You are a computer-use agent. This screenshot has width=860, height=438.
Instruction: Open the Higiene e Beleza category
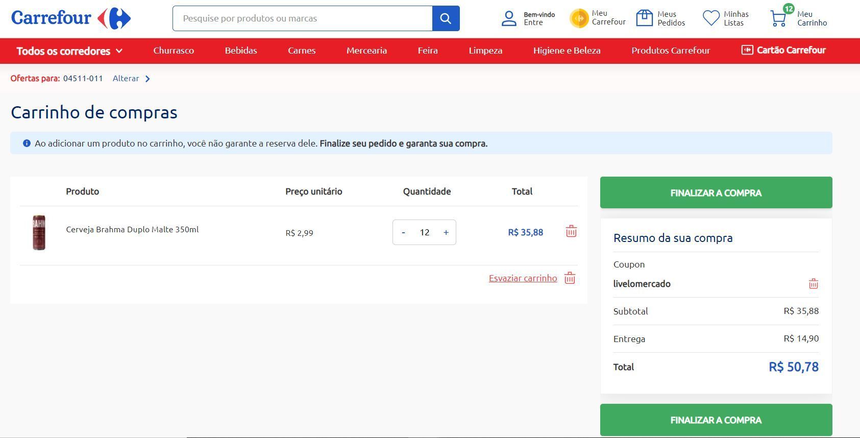(567, 51)
